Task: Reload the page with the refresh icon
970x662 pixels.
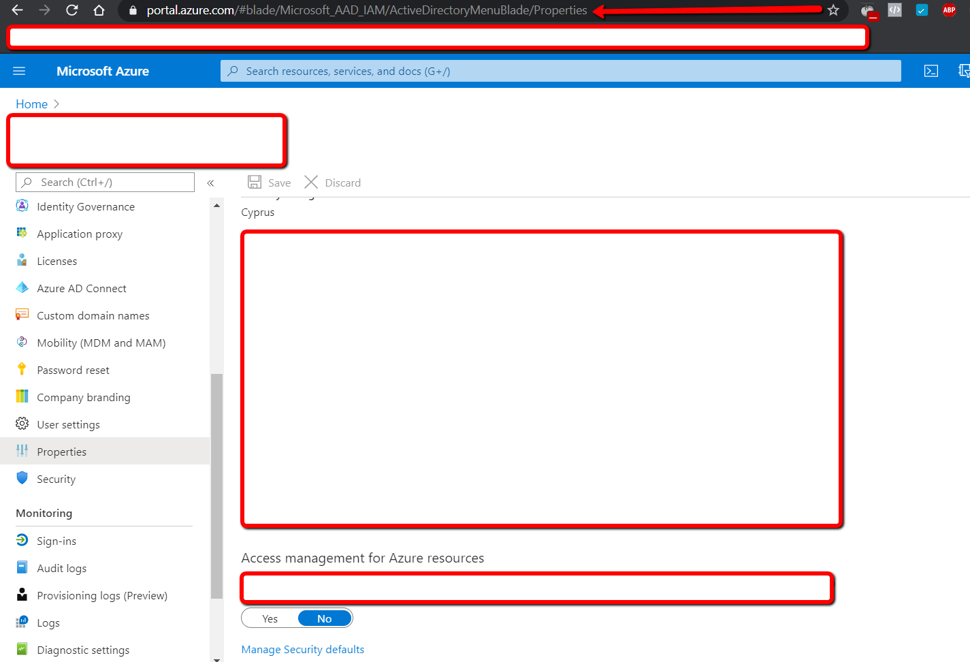Action: click(x=71, y=10)
